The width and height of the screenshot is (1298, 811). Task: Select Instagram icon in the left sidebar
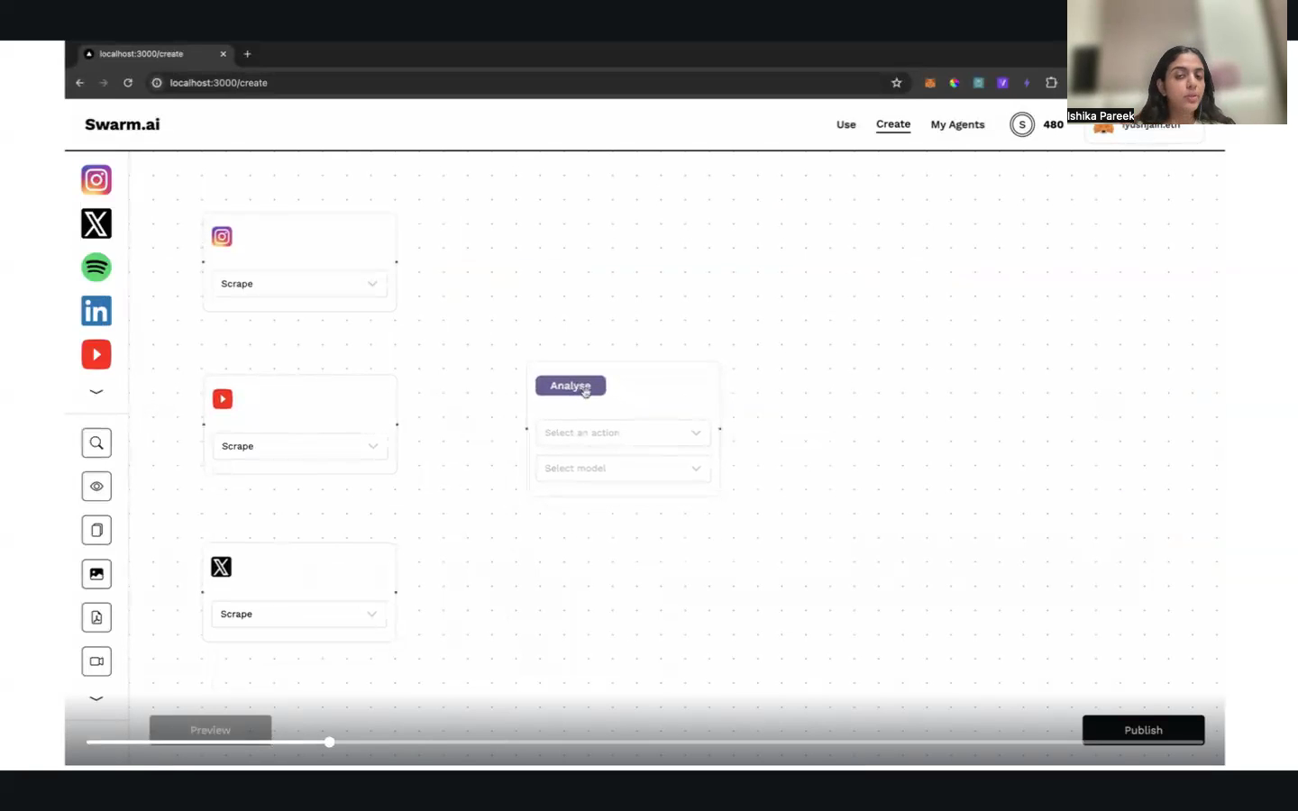coord(96,179)
